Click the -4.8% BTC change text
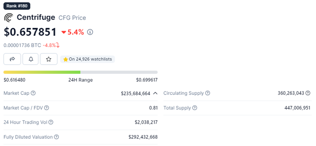Image resolution: width=316 pixels, height=146 pixels. pyautogui.click(x=49, y=45)
